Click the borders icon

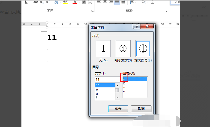[x=152, y=2]
